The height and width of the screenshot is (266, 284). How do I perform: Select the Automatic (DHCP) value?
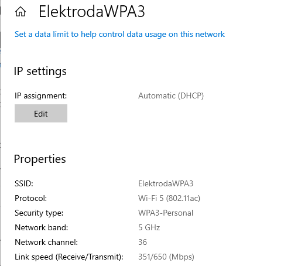(171, 96)
